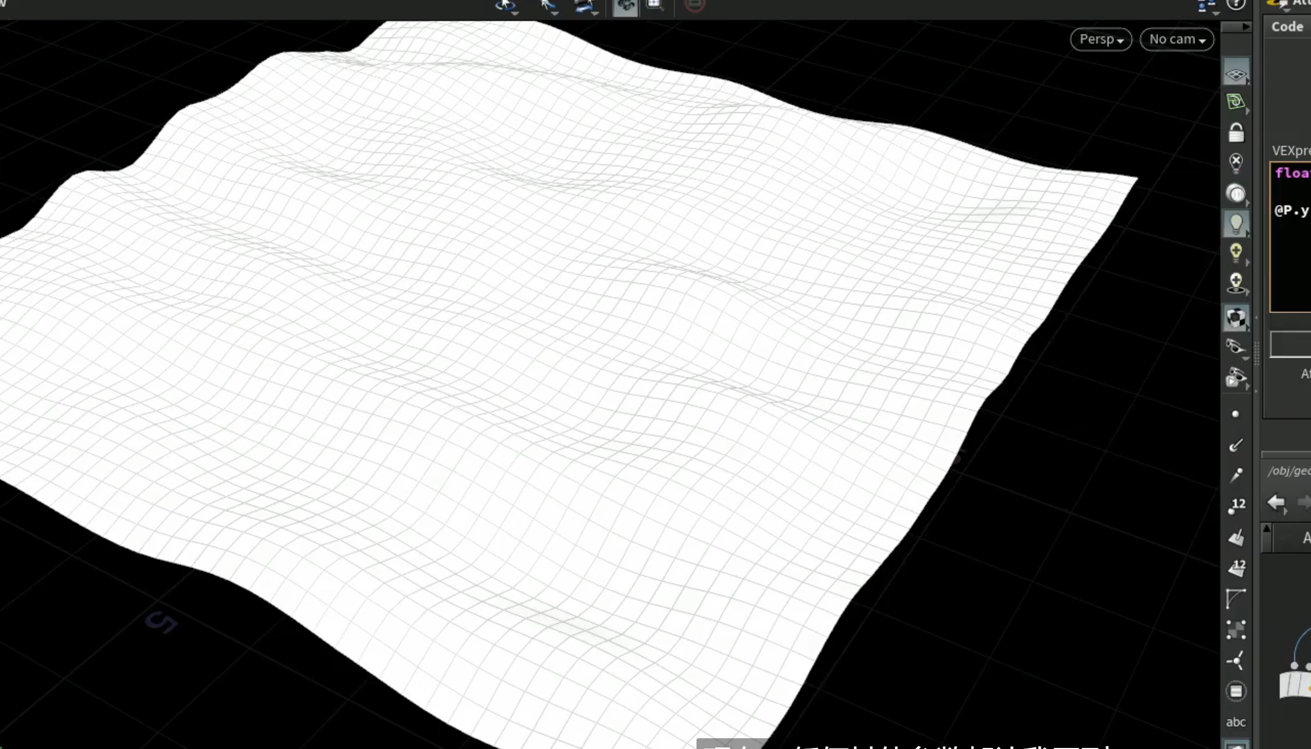Image resolution: width=1311 pixels, height=749 pixels.
Task: Click the white node in network view
Action: click(1296, 684)
